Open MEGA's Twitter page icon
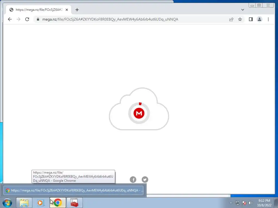278x208 pixels. 145,180
